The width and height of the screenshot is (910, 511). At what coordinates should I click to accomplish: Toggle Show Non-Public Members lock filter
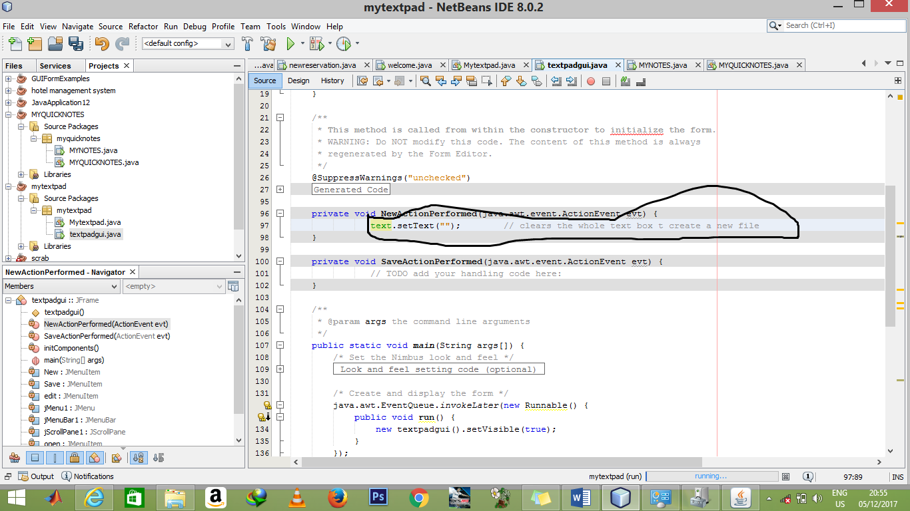[75, 458]
